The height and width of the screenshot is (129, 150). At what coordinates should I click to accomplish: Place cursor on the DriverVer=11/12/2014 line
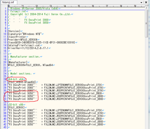pyautogui.click(x=28, y=48)
